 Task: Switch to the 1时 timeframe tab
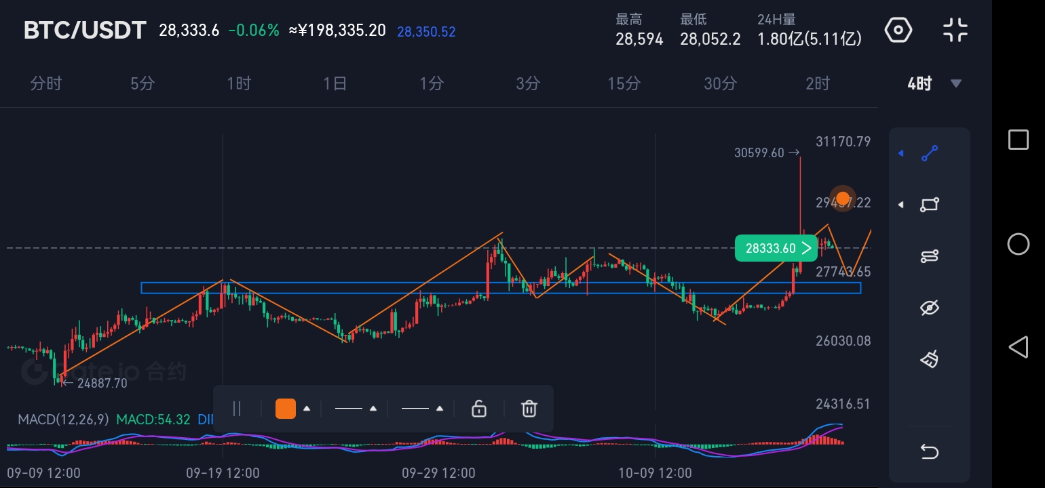pyautogui.click(x=239, y=83)
